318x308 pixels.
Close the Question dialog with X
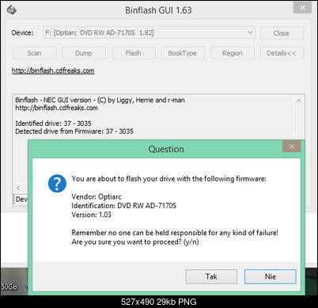point(292,146)
